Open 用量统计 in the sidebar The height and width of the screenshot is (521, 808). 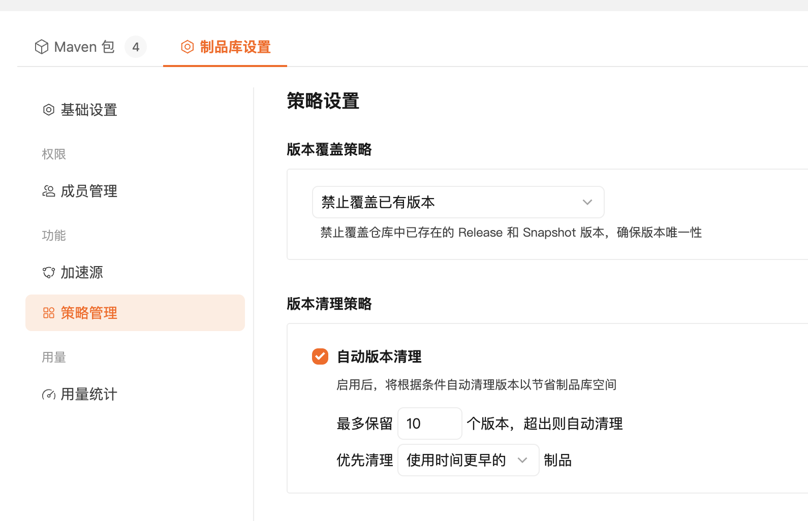135,394
